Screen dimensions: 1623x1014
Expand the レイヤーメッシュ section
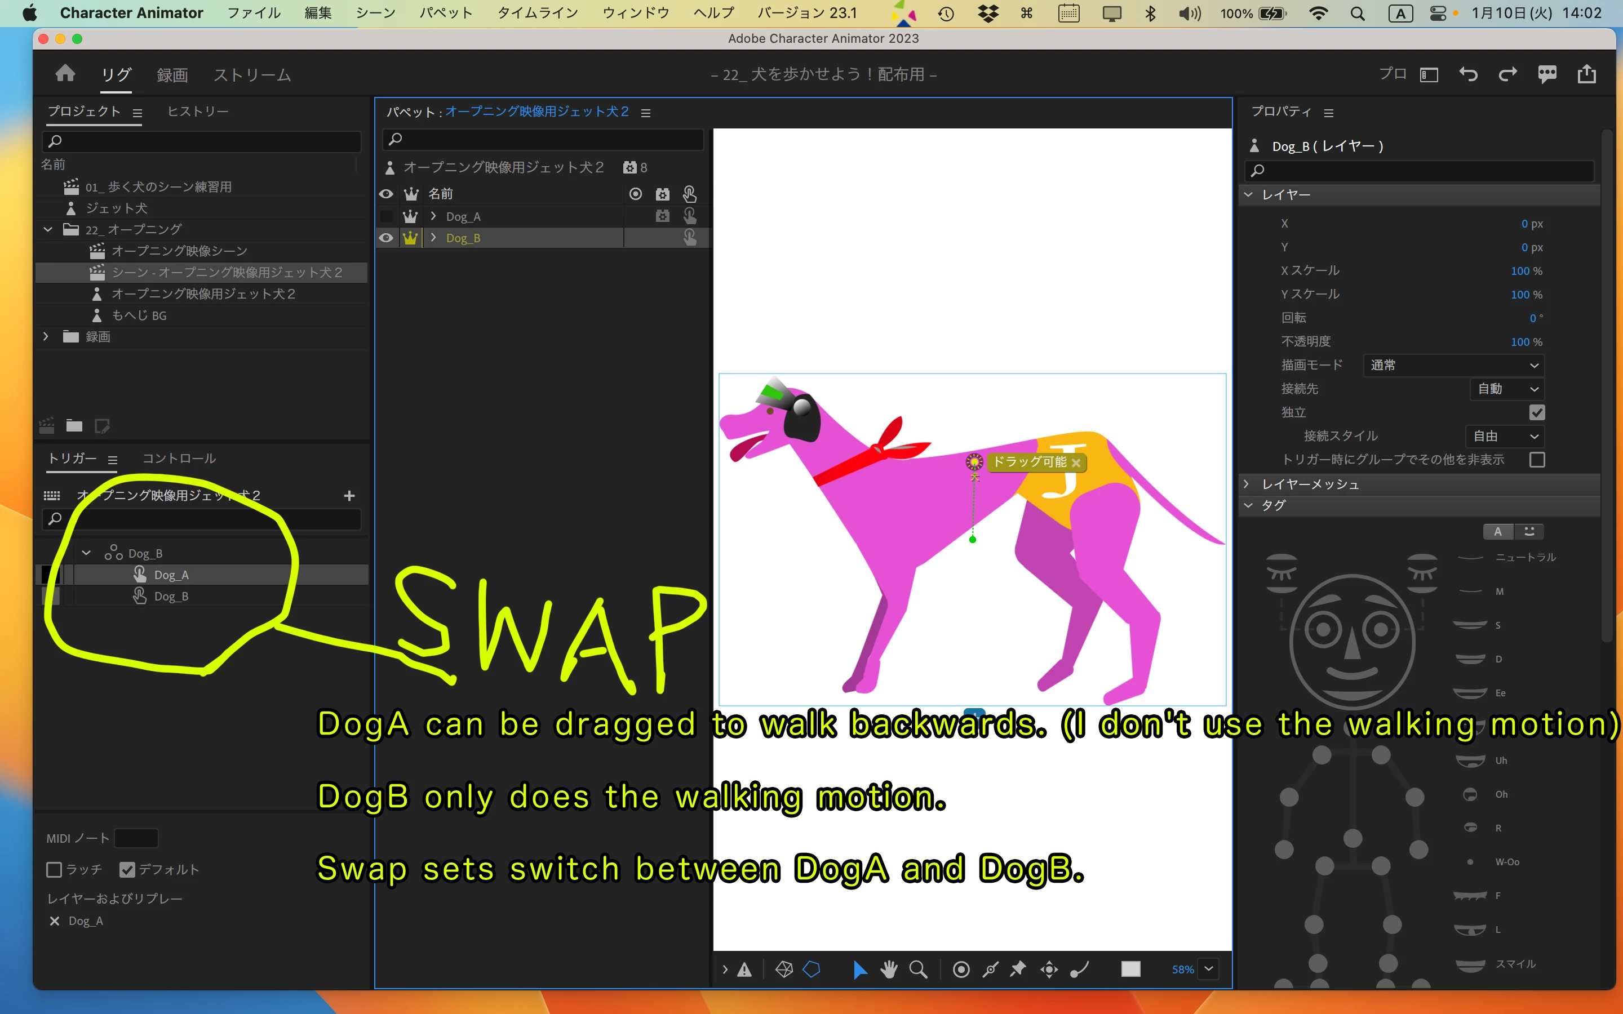pyautogui.click(x=1247, y=483)
